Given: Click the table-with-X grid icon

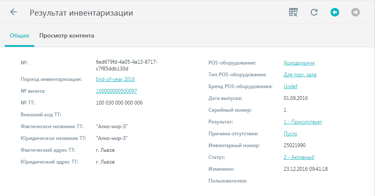Looking at the screenshot, I should 293,12.
